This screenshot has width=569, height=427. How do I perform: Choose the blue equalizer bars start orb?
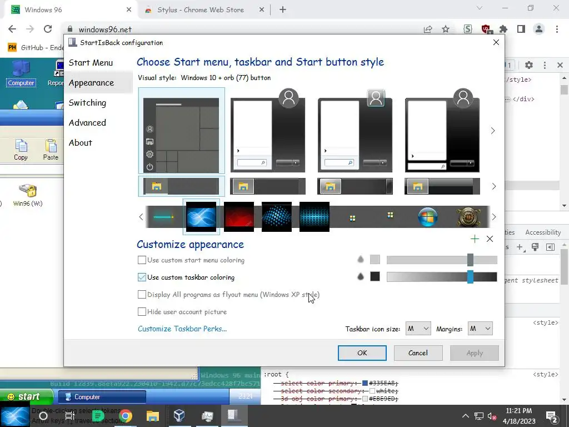[315, 217]
